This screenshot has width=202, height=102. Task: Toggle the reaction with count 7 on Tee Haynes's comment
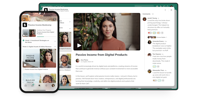155,67
